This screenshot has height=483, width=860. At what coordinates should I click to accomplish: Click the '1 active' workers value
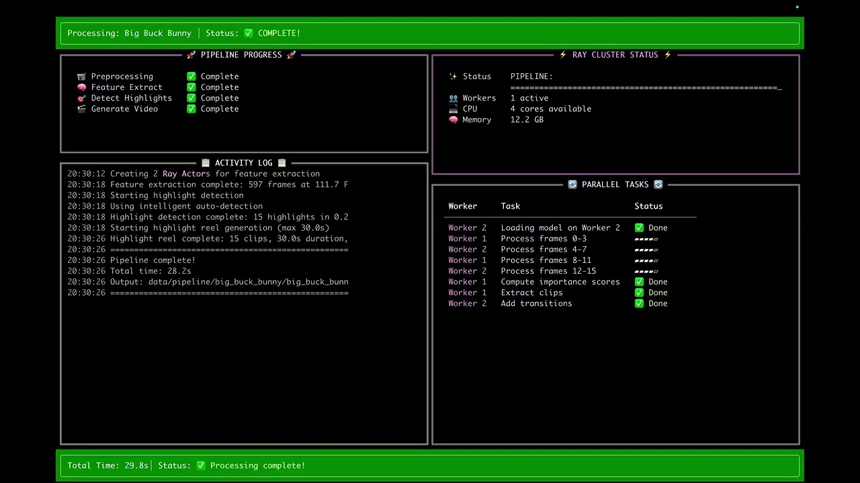point(529,98)
